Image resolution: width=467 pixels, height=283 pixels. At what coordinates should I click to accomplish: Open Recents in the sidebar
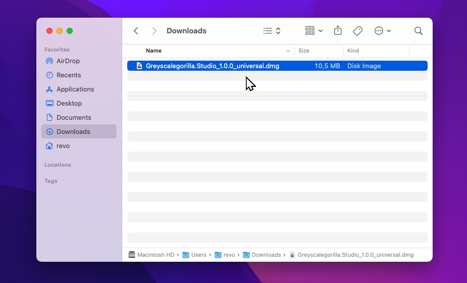click(x=79, y=75)
